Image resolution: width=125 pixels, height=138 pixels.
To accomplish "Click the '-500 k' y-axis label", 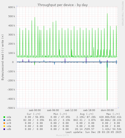I will [11, 108].
